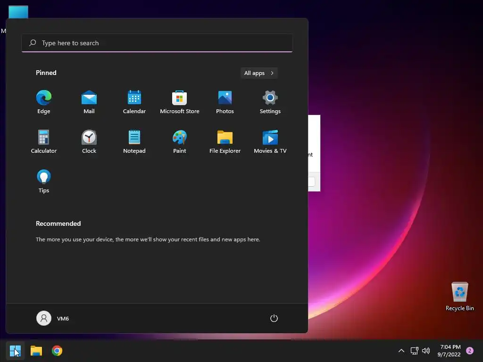Launch the Paint app
The width and height of the screenshot is (483, 362).
coord(180,141)
